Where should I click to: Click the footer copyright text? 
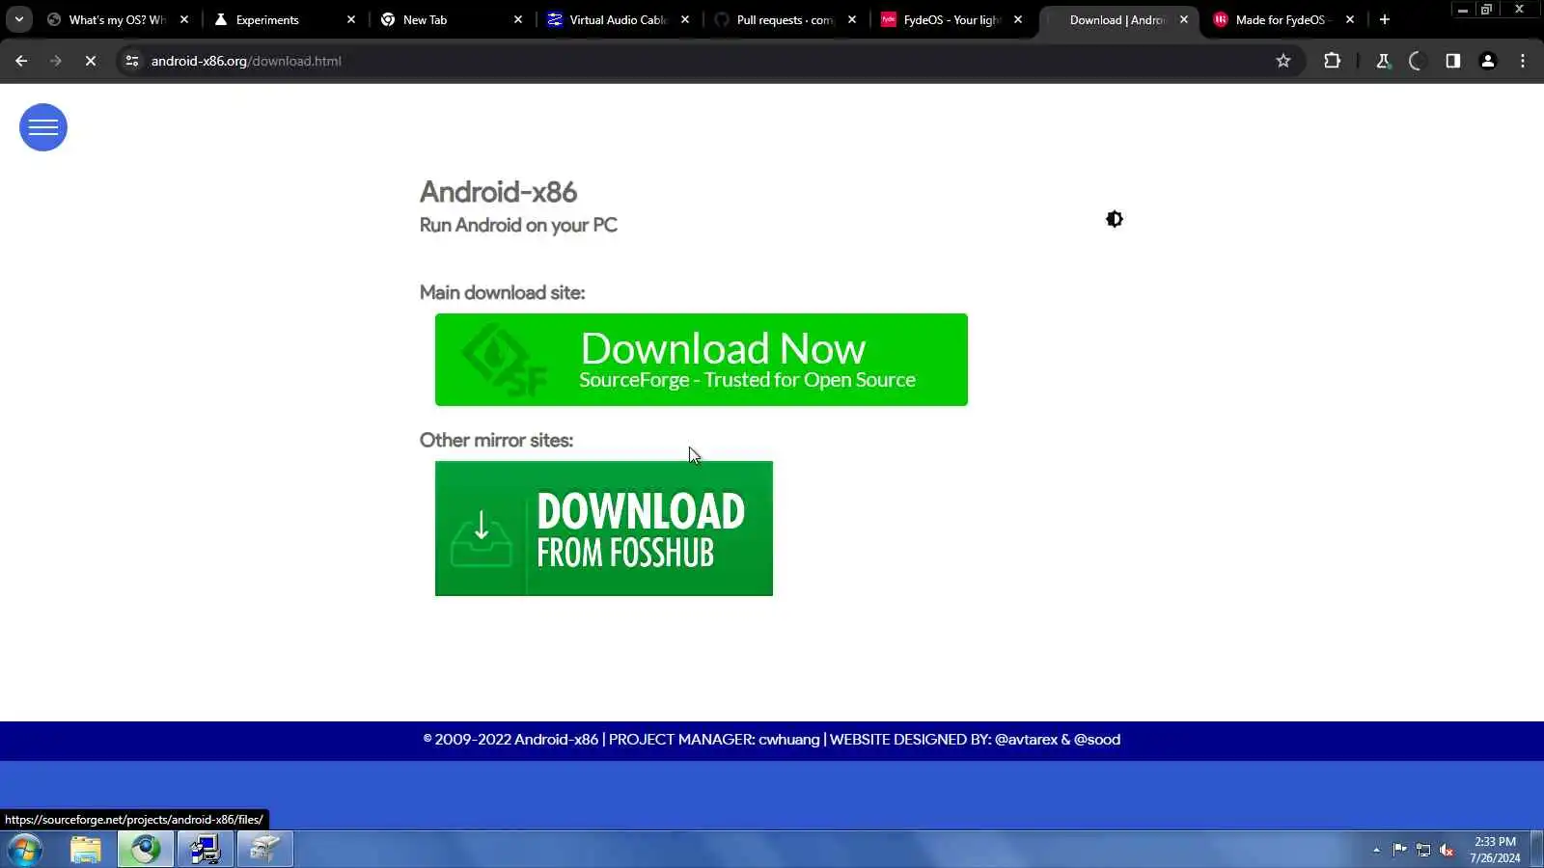pyautogui.click(x=772, y=740)
